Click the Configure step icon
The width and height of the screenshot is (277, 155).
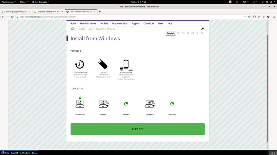(x=150, y=104)
